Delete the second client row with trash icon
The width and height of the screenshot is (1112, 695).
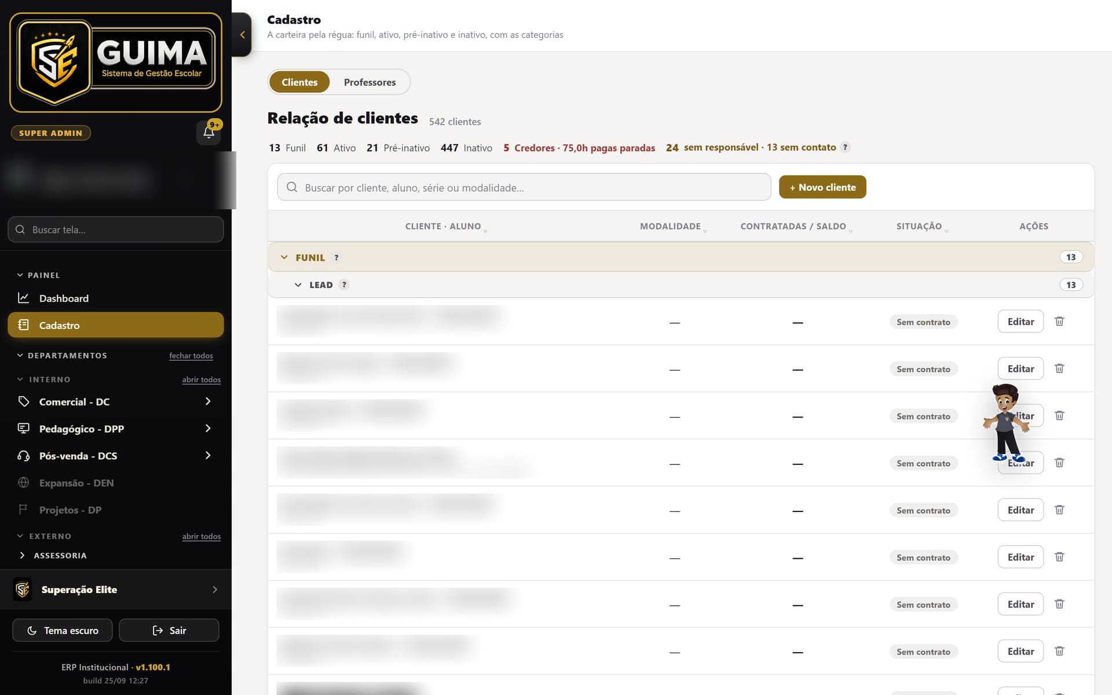pyautogui.click(x=1059, y=368)
